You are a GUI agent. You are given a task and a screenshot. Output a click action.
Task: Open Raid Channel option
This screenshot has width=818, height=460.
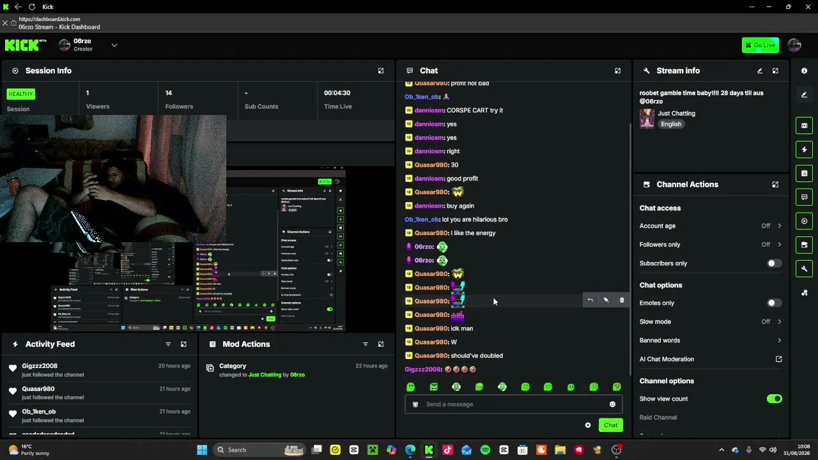pos(658,417)
